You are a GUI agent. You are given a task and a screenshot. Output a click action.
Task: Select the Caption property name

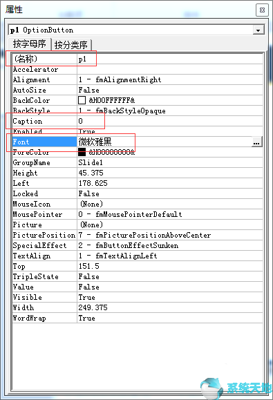click(x=45, y=121)
